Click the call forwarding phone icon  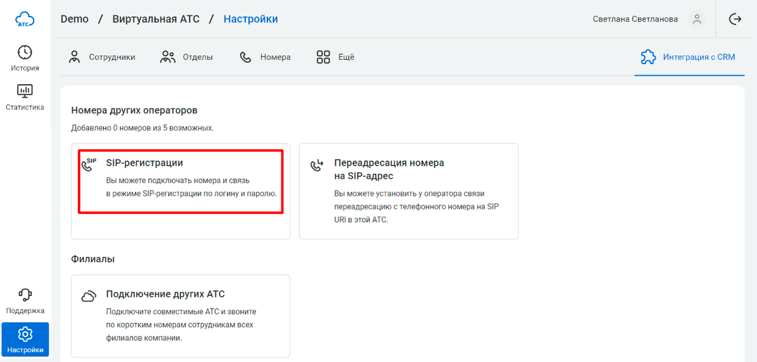[317, 165]
